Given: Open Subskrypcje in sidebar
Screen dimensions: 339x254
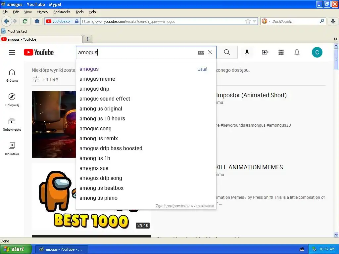Looking at the screenshot, I should [x=12, y=124].
